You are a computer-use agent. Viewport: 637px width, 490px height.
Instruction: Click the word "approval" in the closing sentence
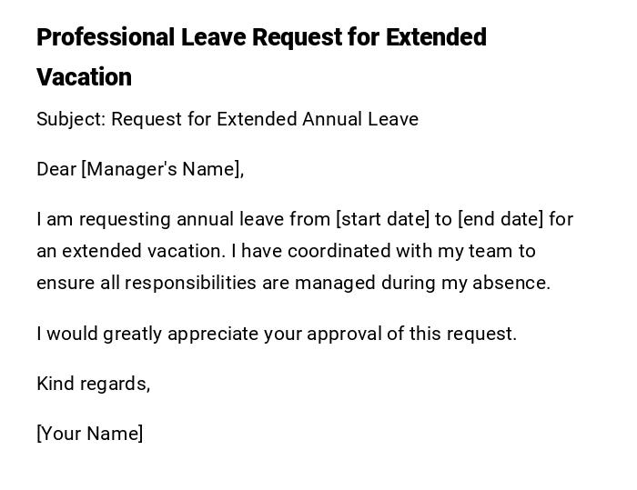343,334
